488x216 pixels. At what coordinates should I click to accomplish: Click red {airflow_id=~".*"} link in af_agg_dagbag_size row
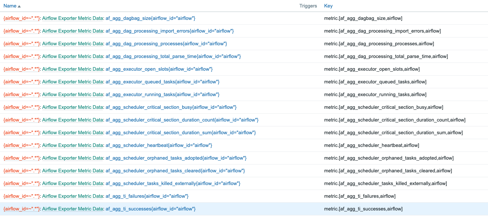21,18
